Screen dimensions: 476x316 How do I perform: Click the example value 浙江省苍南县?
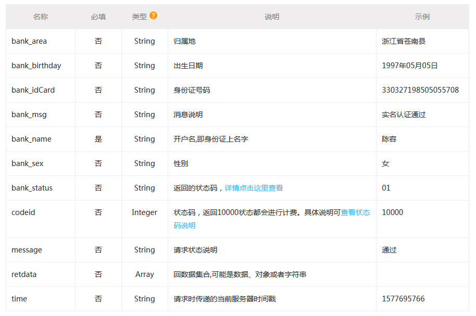pyautogui.click(x=404, y=41)
